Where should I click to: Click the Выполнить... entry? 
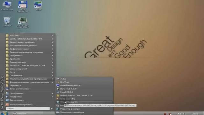coord(30,100)
